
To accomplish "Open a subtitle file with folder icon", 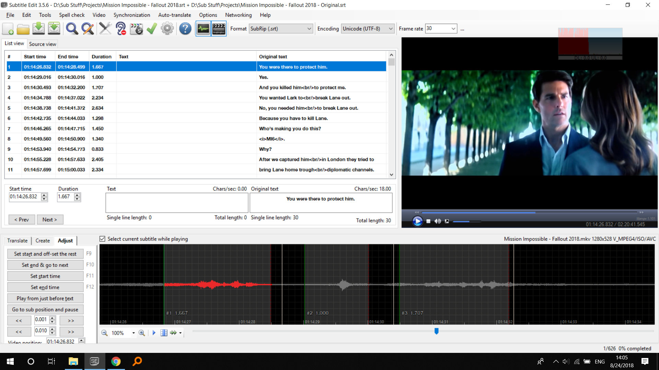I will point(23,29).
